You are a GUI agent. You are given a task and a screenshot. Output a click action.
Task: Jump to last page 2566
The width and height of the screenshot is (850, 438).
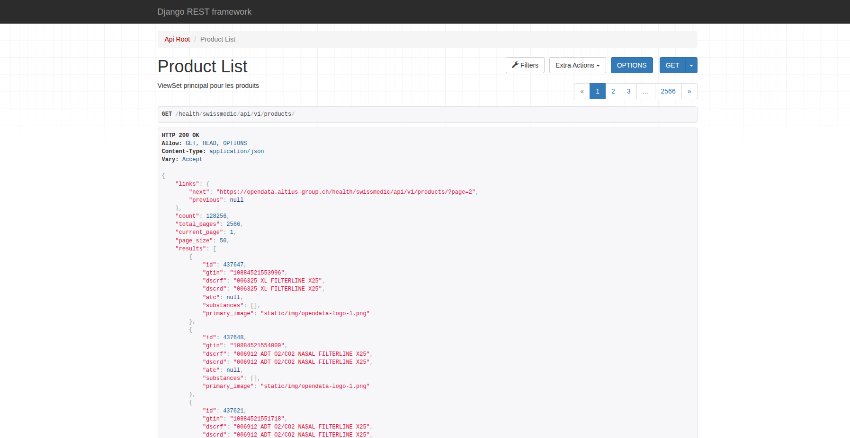(x=668, y=91)
